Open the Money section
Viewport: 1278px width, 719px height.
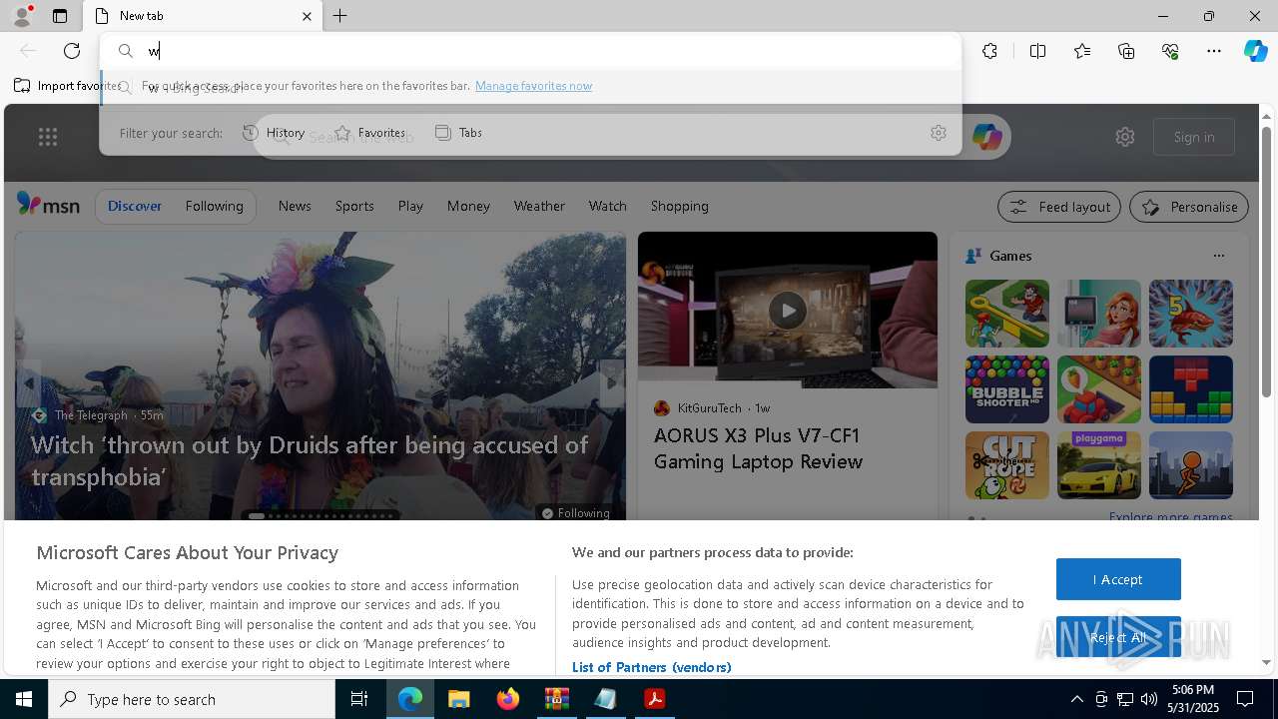[468, 206]
